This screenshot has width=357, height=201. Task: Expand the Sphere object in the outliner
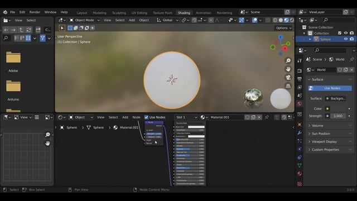310,39
